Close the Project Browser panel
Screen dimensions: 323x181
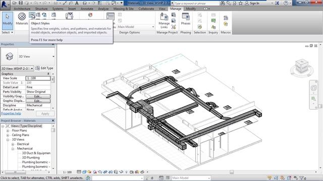(x=53, y=121)
